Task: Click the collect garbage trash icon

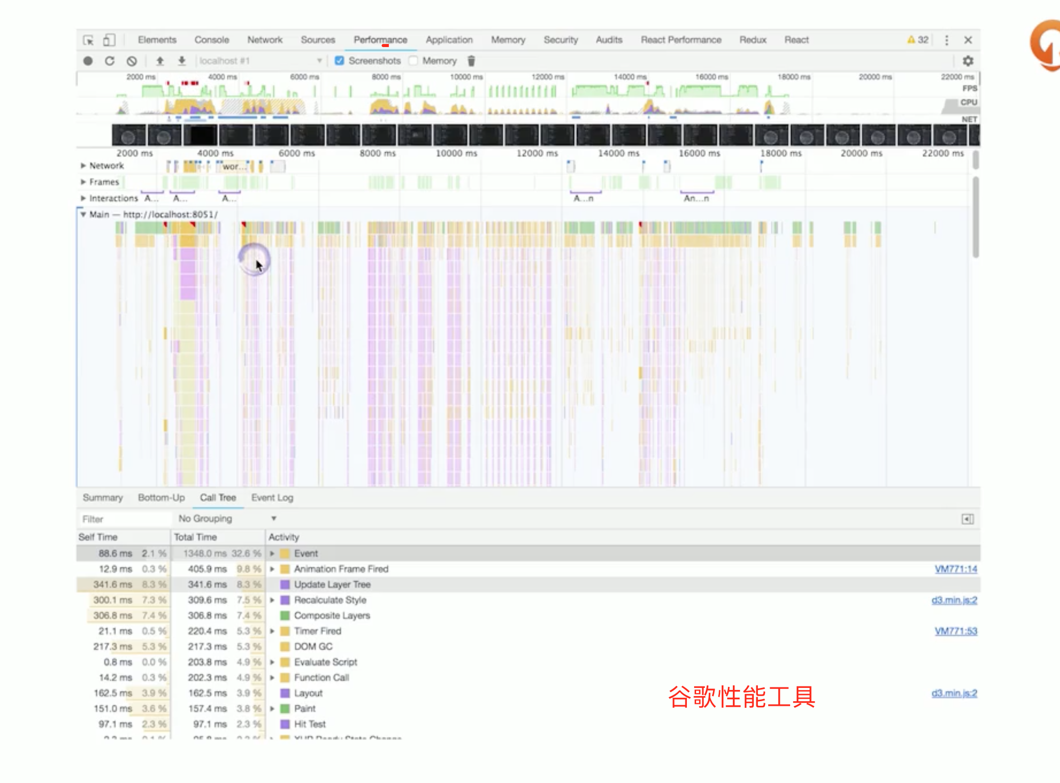Action: click(471, 61)
